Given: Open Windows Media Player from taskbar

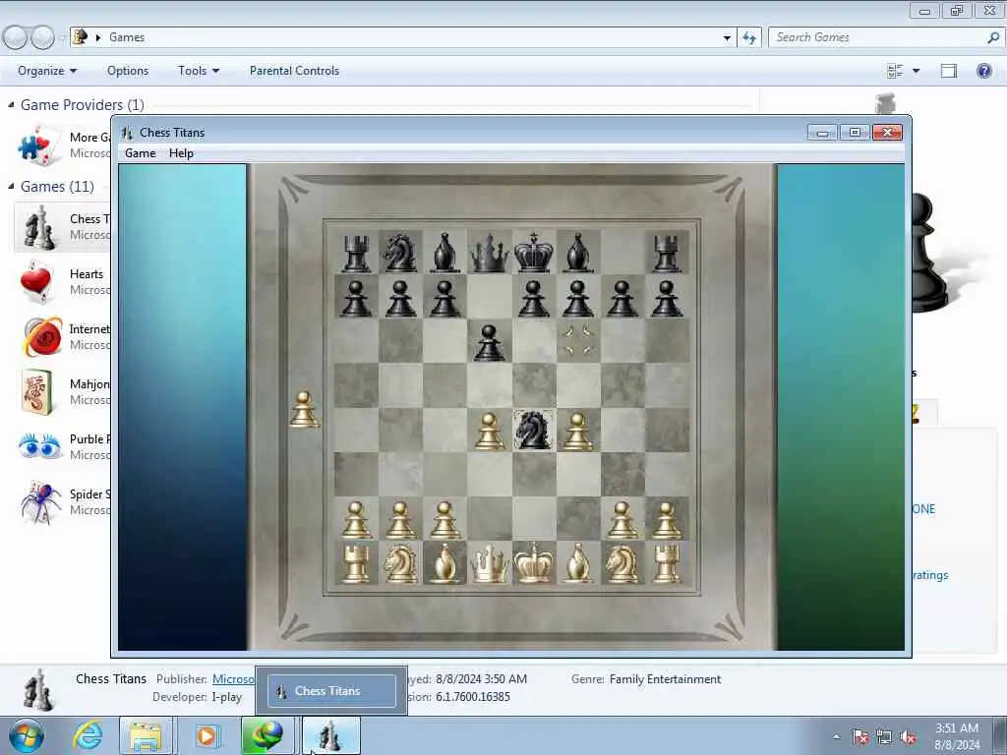Looking at the screenshot, I should pos(207,735).
